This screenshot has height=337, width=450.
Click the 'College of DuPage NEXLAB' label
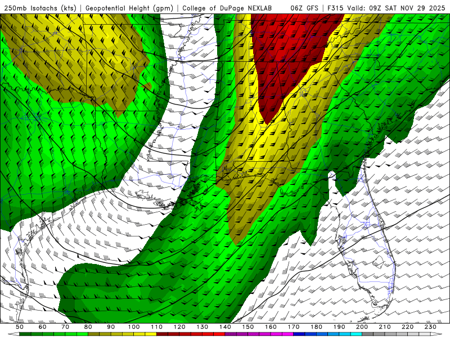pyautogui.click(x=227, y=8)
